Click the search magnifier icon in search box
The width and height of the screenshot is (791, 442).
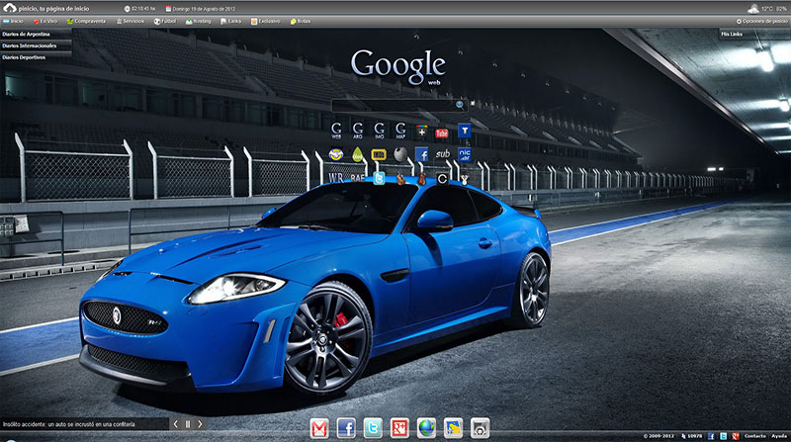point(460,104)
